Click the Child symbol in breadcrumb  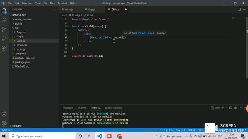(88, 15)
